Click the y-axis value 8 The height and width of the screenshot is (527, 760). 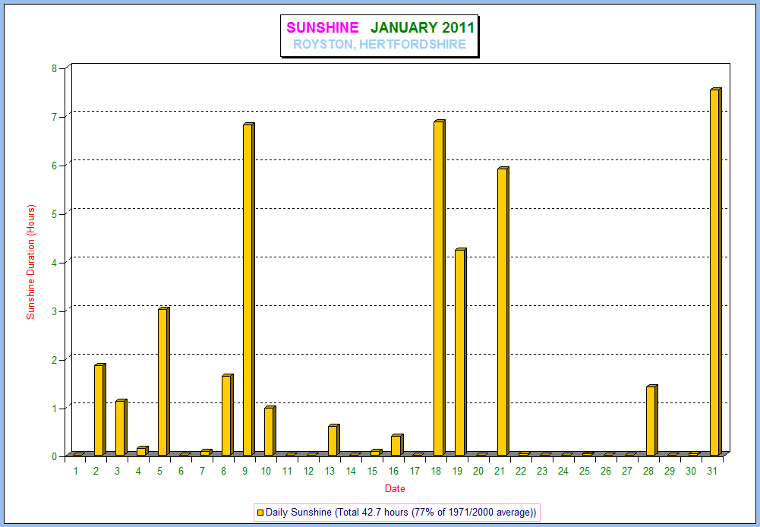coord(55,68)
